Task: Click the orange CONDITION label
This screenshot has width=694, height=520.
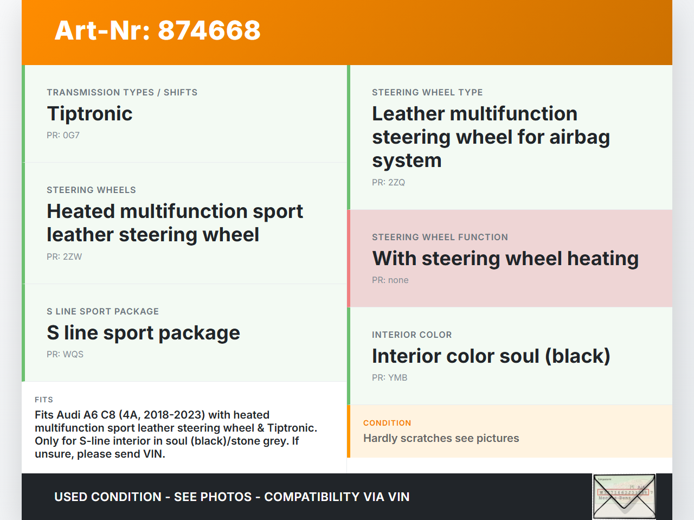Action: [x=387, y=423]
